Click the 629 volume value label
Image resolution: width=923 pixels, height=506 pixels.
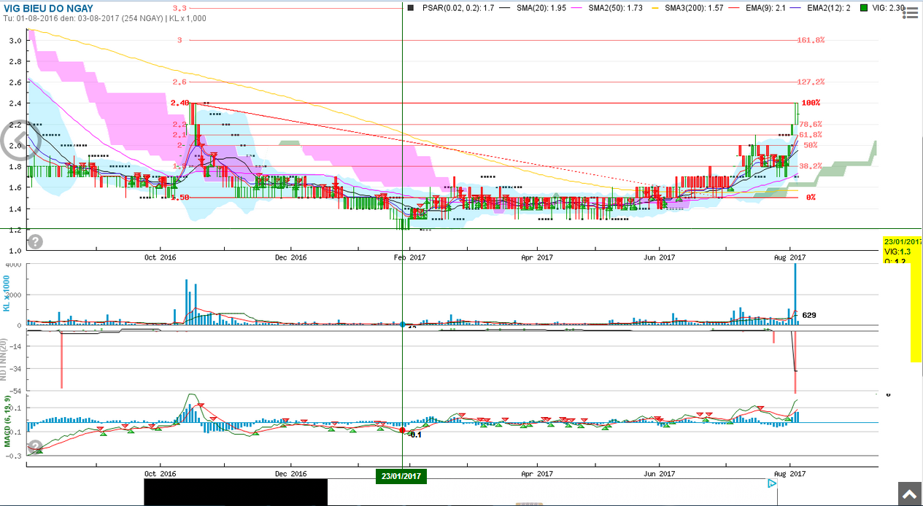[808, 315]
